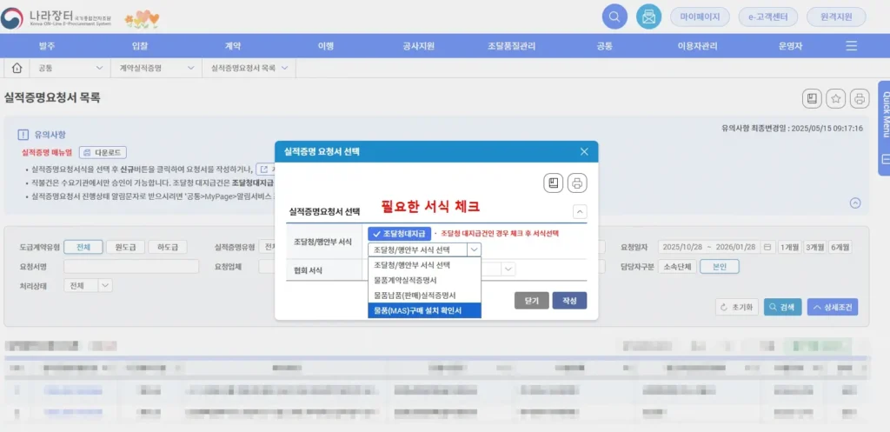Open the 조달품질관리 navigation menu
The image size is (890, 432).
pos(512,45)
